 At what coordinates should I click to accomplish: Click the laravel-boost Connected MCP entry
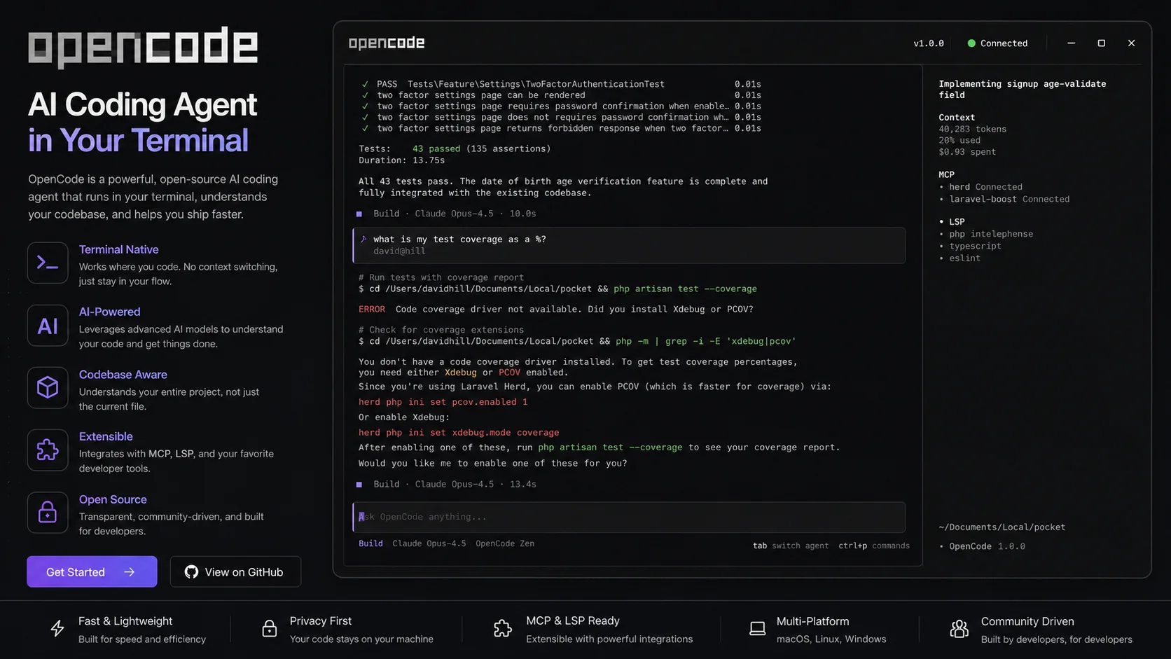click(1004, 199)
